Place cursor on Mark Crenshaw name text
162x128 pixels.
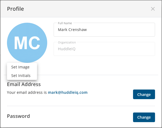(x=72, y=30)
